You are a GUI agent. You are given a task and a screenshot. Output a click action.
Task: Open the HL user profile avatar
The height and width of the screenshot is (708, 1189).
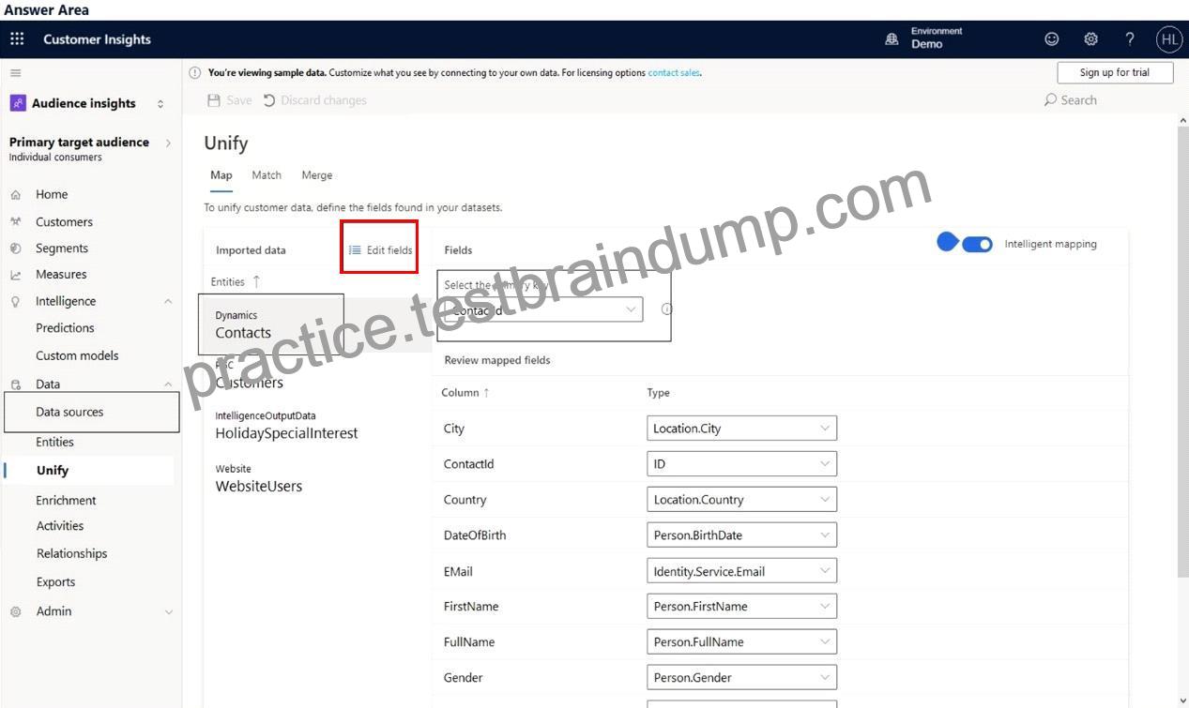[1169, 39]
